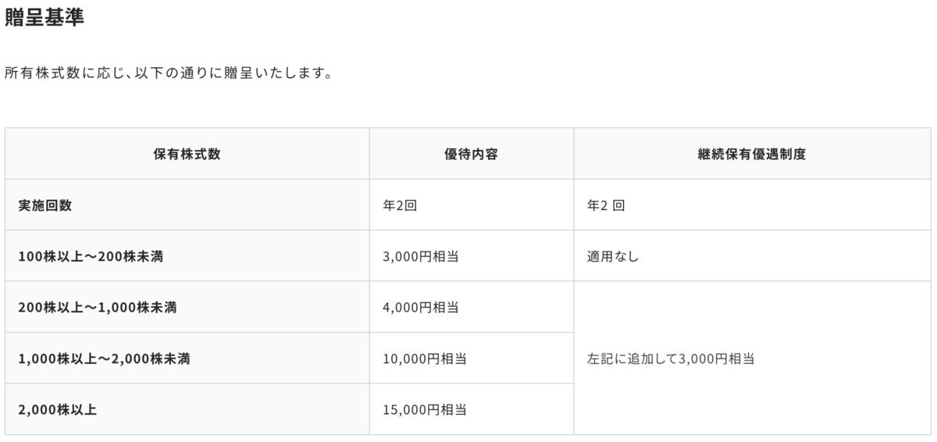The width and height of the screenshot is (937, 442).
Task: Select the 継続保有優遇制度 column header
Action: pyautogui.click(x=753, y=154)
